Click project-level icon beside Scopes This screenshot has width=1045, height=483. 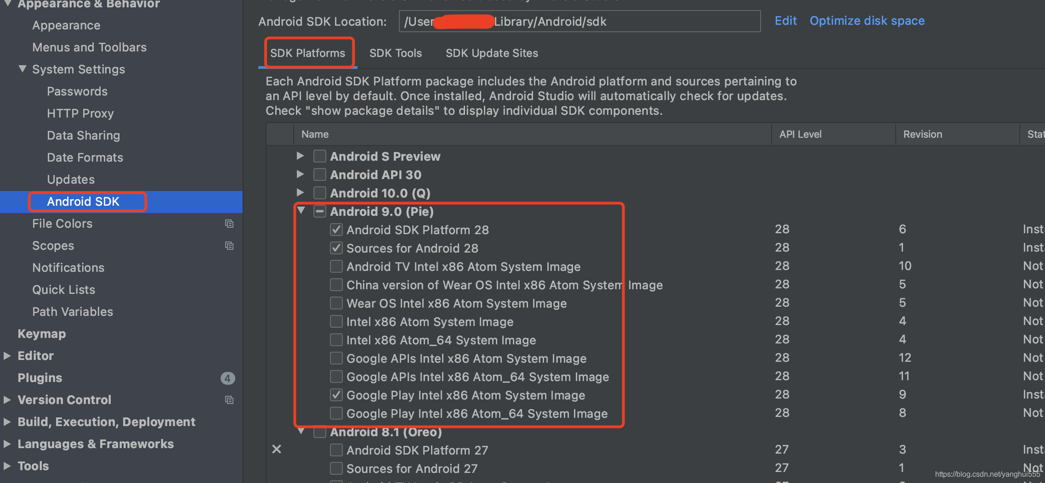click(229, 246)
